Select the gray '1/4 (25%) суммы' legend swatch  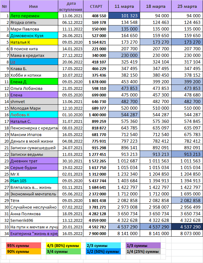[x=143, y=251]
